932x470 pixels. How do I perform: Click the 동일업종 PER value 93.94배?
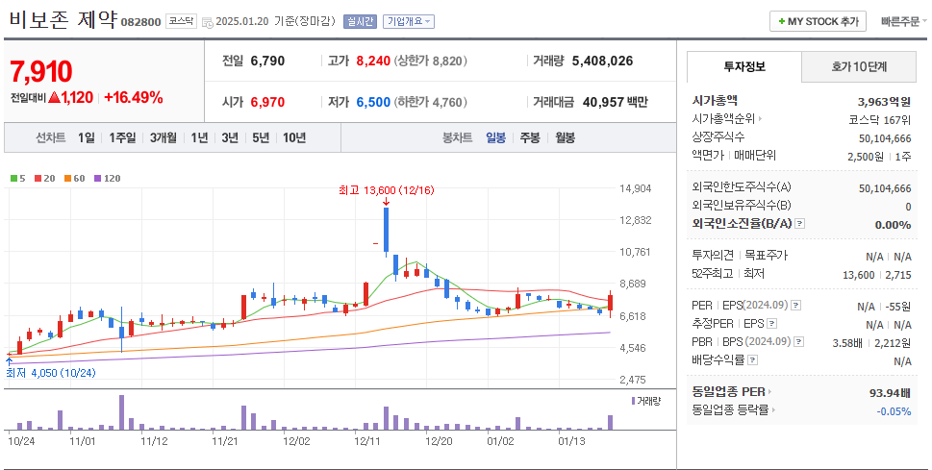(890, 392)
